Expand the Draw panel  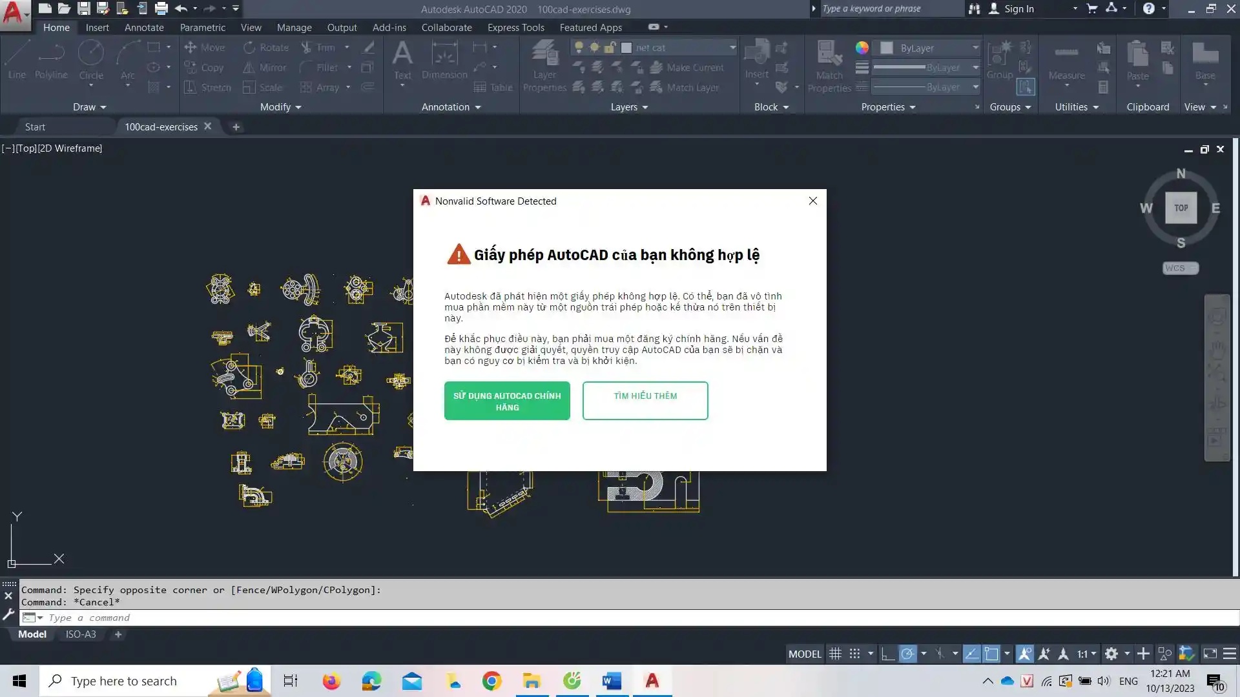89,107
